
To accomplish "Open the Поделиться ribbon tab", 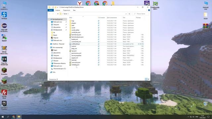I will tap(67, 10).
